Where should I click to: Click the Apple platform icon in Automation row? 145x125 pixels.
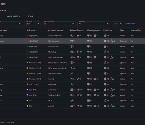click(x=105, y=47)
